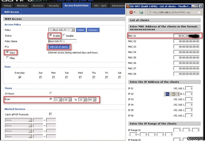Click the popup address bar URL
The image size is (205, 141).
point(171,12)
